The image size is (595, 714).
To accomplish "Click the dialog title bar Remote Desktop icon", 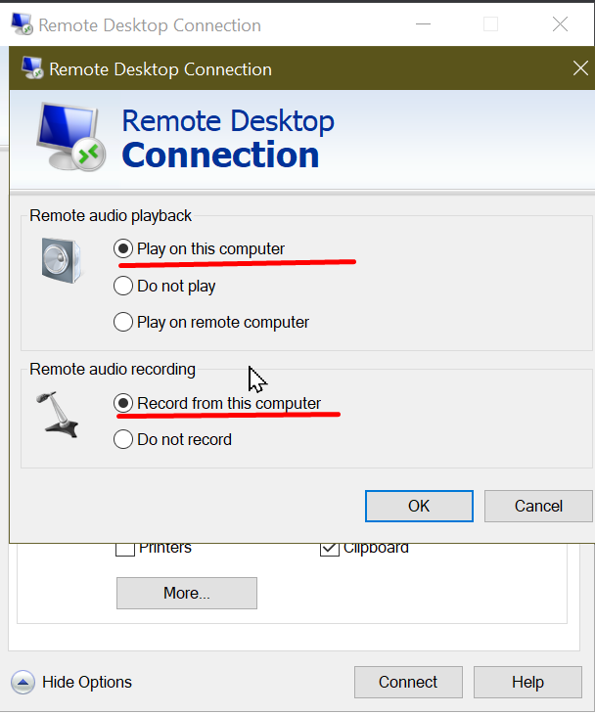I will 32,69.
